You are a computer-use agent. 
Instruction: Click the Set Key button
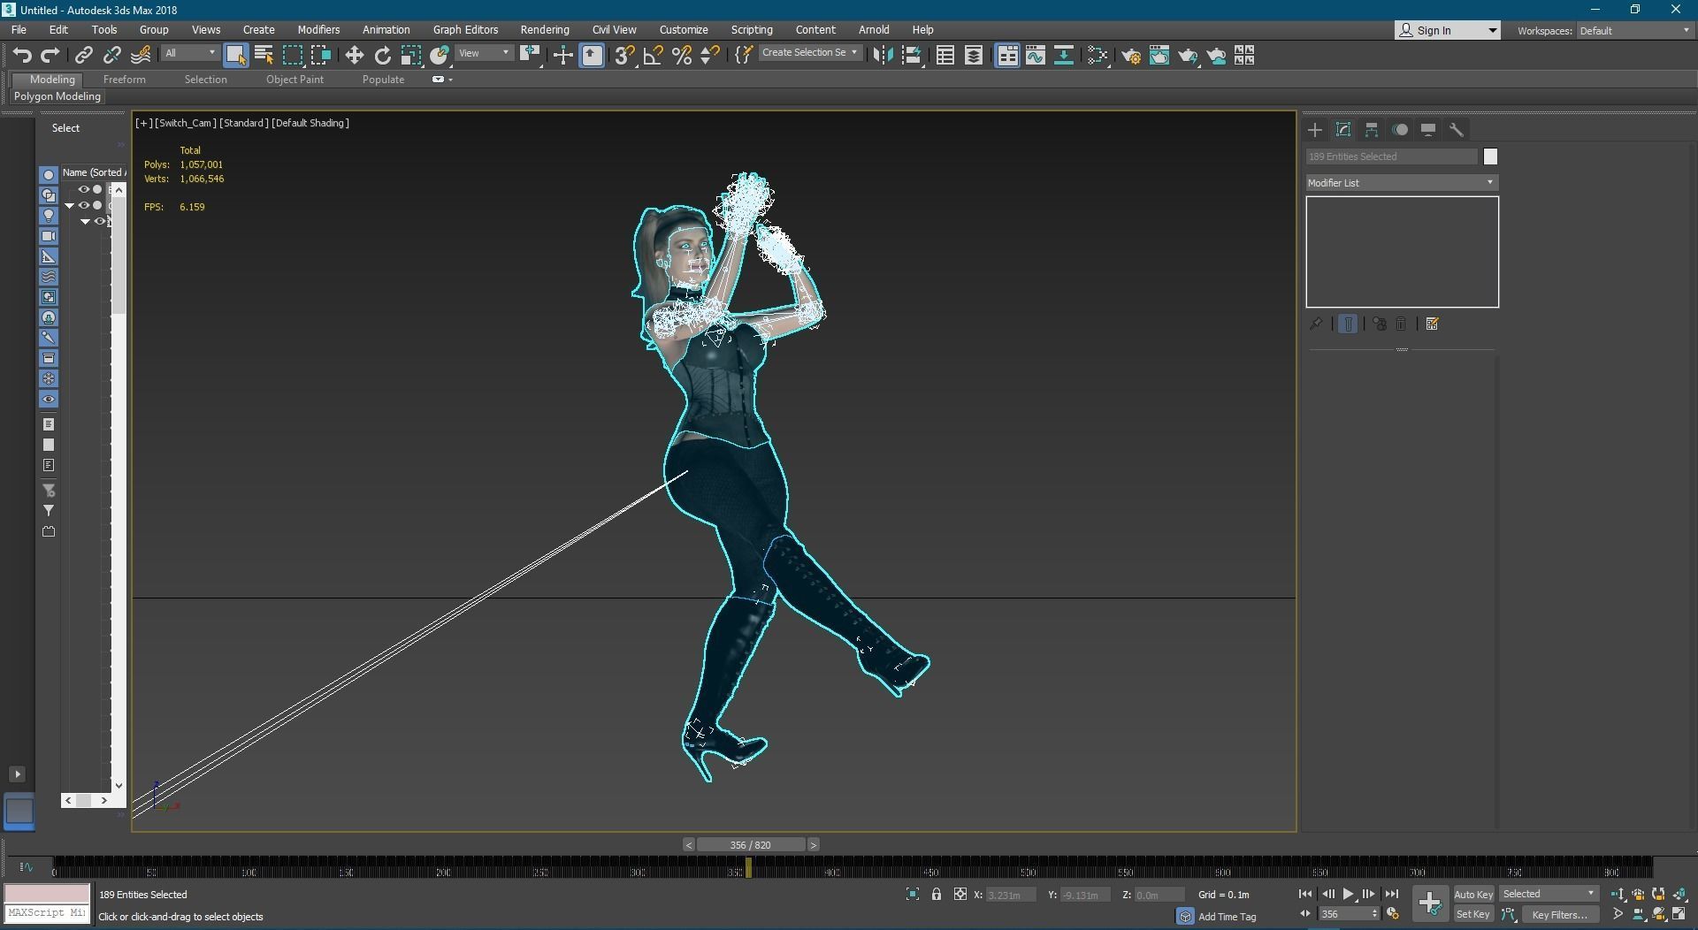tap(1473, 914)
